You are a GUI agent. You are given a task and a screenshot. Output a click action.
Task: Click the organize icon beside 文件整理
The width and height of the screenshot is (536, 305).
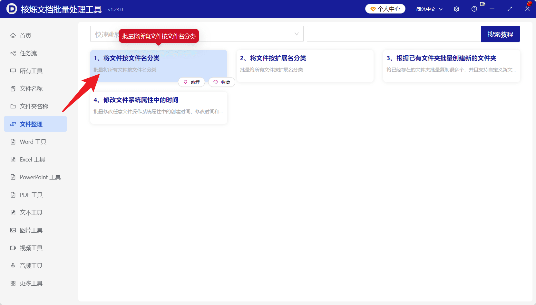(13, 124)
